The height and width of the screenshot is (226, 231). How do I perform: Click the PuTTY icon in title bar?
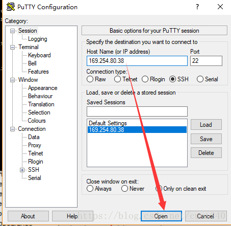tap(11, 7)
